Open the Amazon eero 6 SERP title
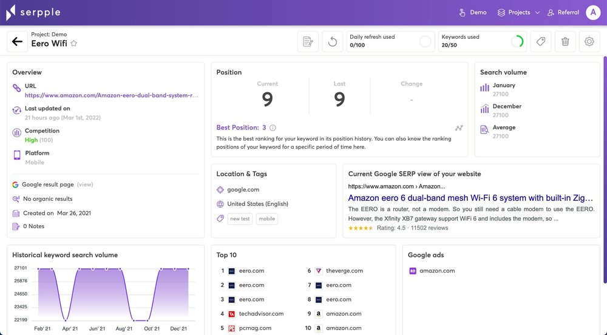The height and width of the screenshot is (335, 607). [x=470, y=198]
